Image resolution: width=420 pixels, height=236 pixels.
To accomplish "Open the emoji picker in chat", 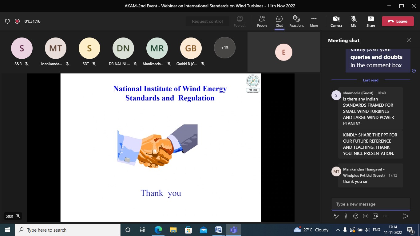I will tap(356, 216).
